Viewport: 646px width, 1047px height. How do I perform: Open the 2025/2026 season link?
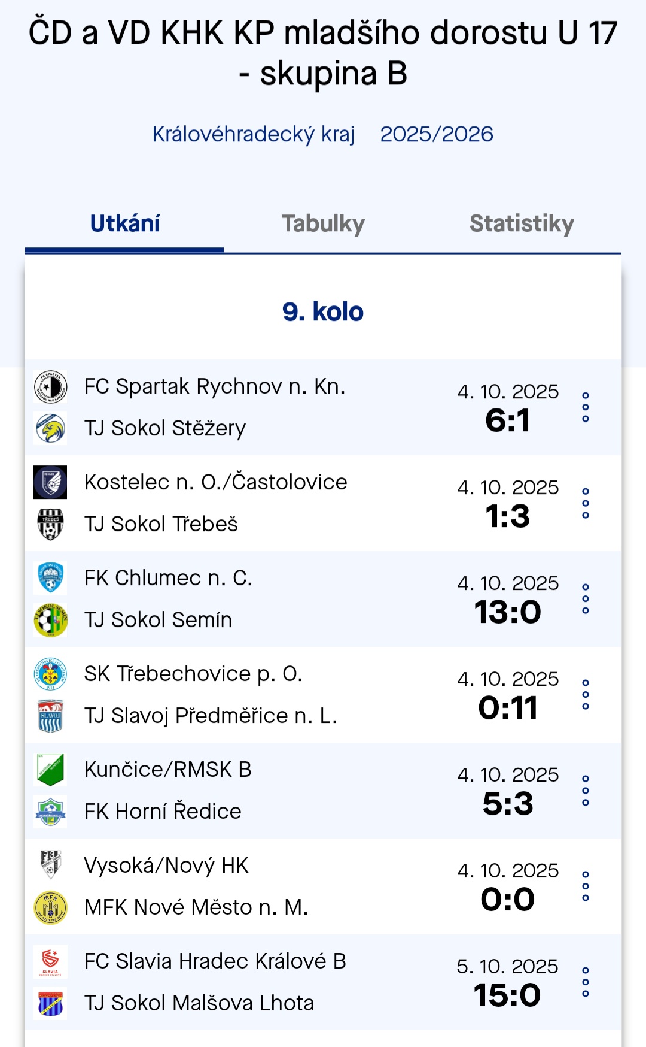click(437, 134)
